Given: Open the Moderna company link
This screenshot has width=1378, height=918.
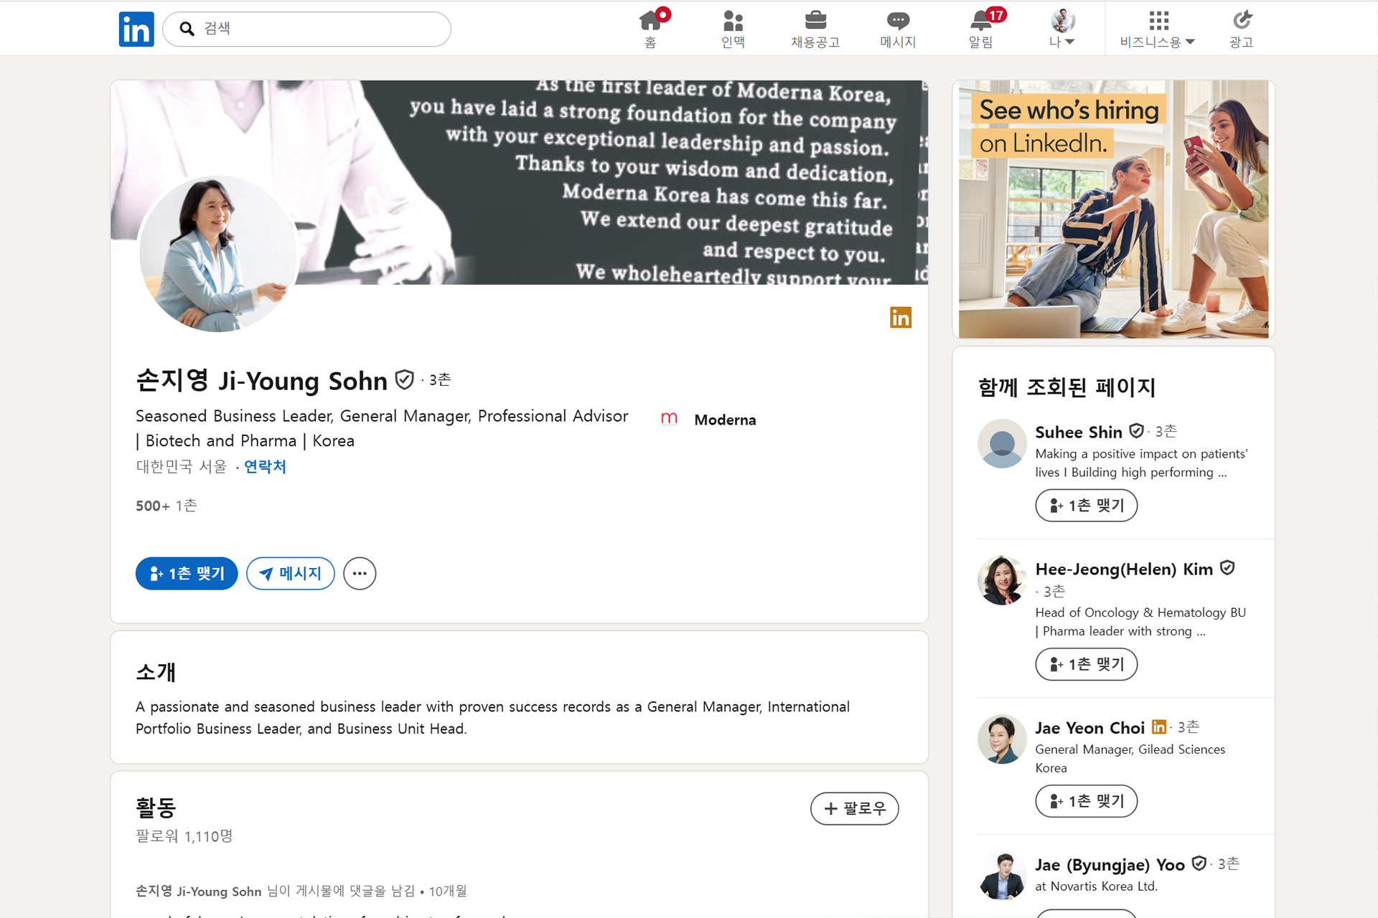Looking at the screenshot, I should (x=724, y=420).
